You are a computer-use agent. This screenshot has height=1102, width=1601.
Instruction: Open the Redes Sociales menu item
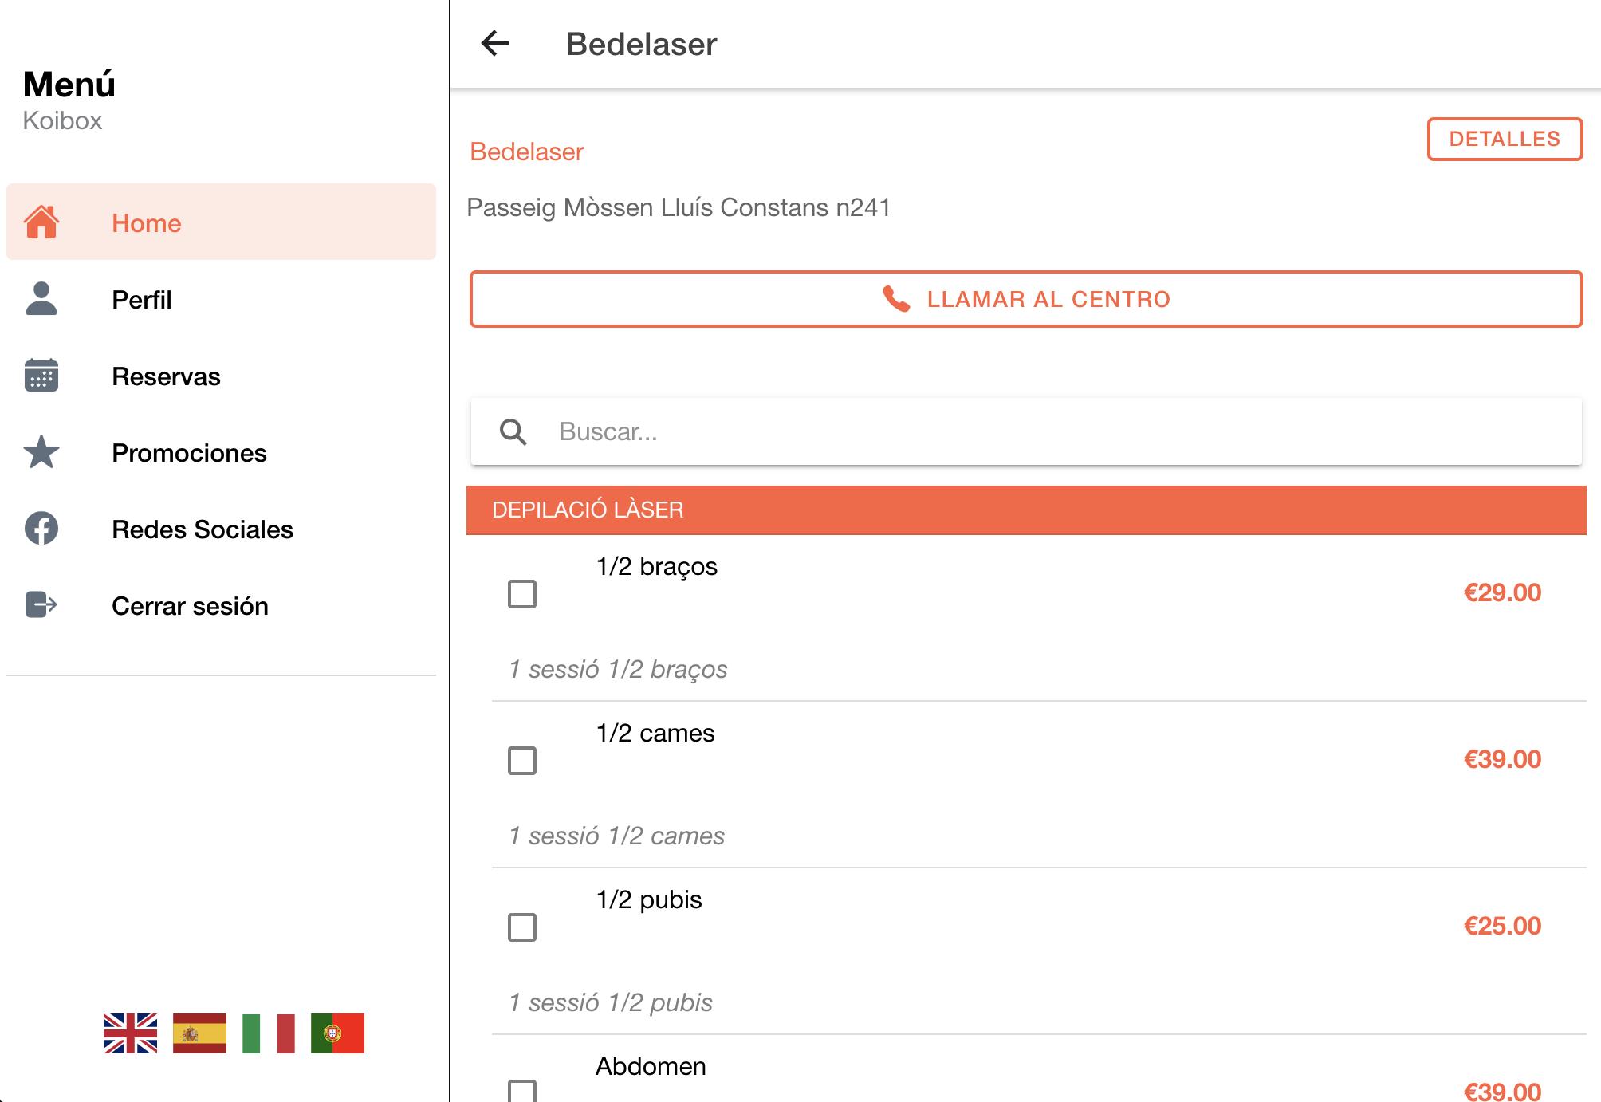click(221, 529)
